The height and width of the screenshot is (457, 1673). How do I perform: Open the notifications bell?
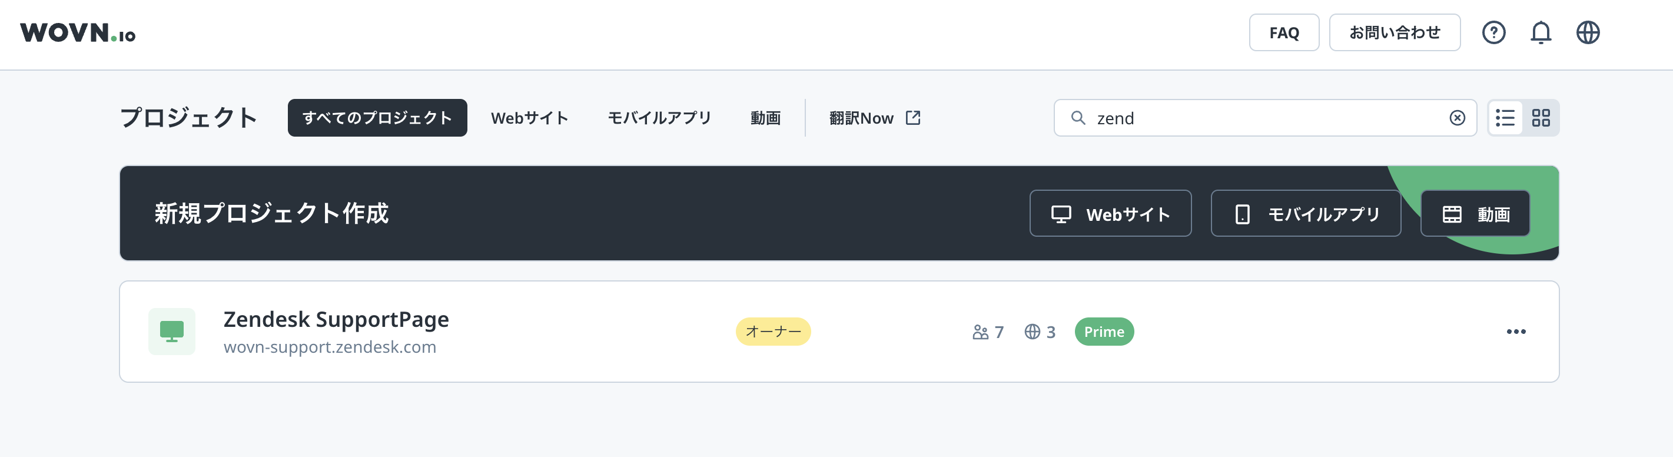(x=1541, y=32)
